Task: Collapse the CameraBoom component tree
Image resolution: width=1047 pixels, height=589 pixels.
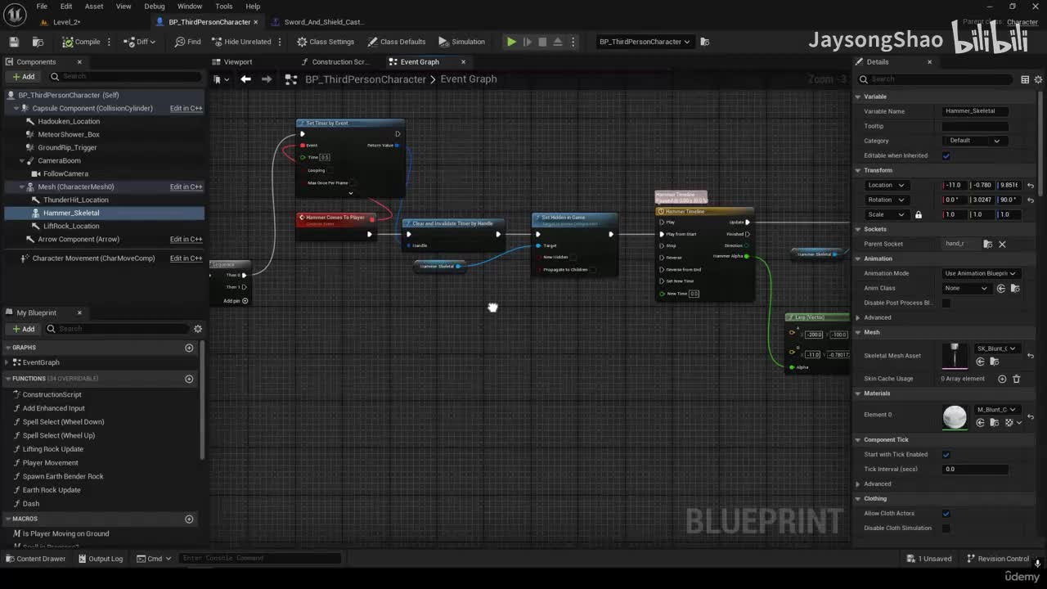Action: pos(20,160)
